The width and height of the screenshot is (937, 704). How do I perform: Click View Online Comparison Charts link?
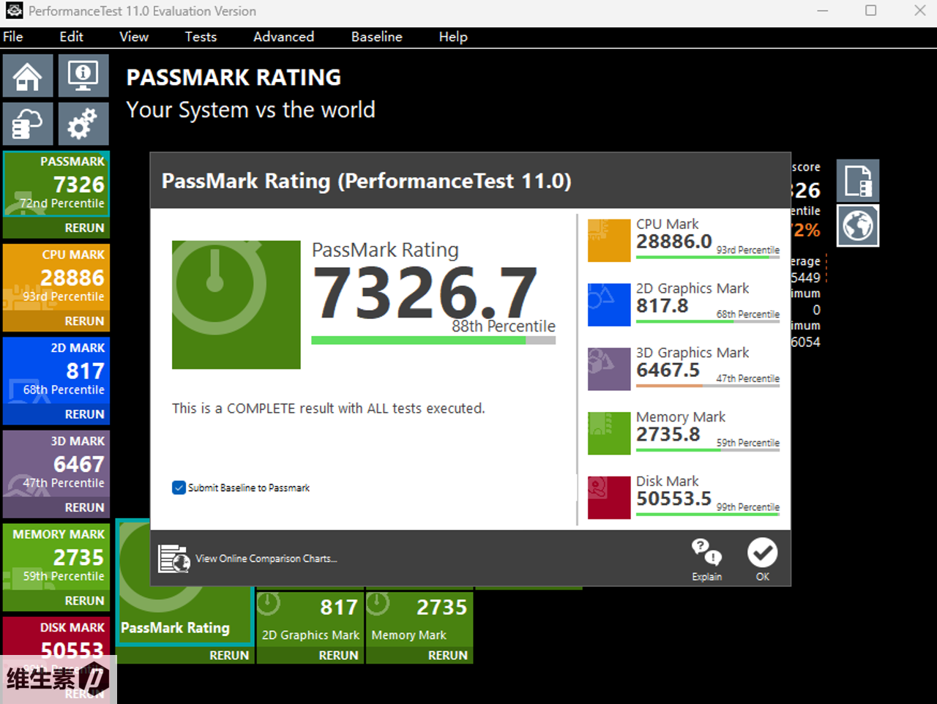(266, 558)
